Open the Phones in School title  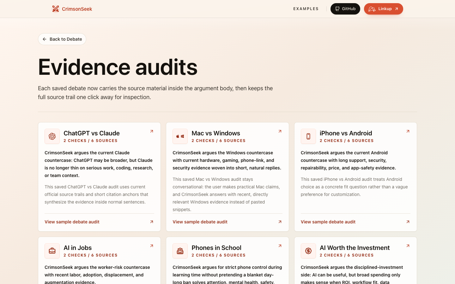coord(216,248)
